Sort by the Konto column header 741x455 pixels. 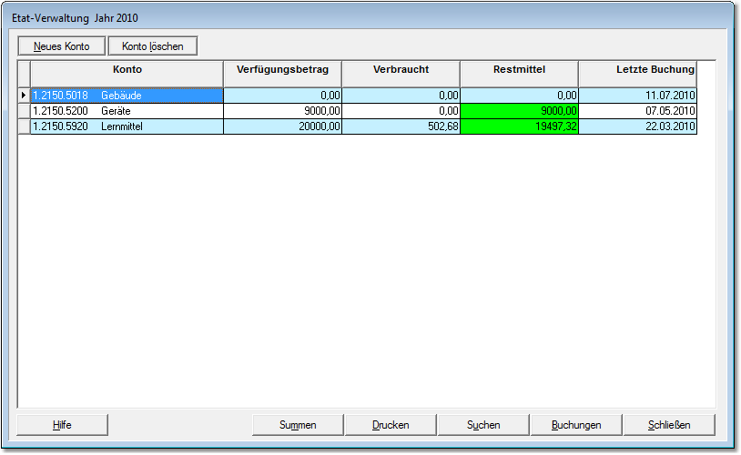click(127, 70)
